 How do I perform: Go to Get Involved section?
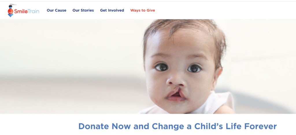[112, 10]
